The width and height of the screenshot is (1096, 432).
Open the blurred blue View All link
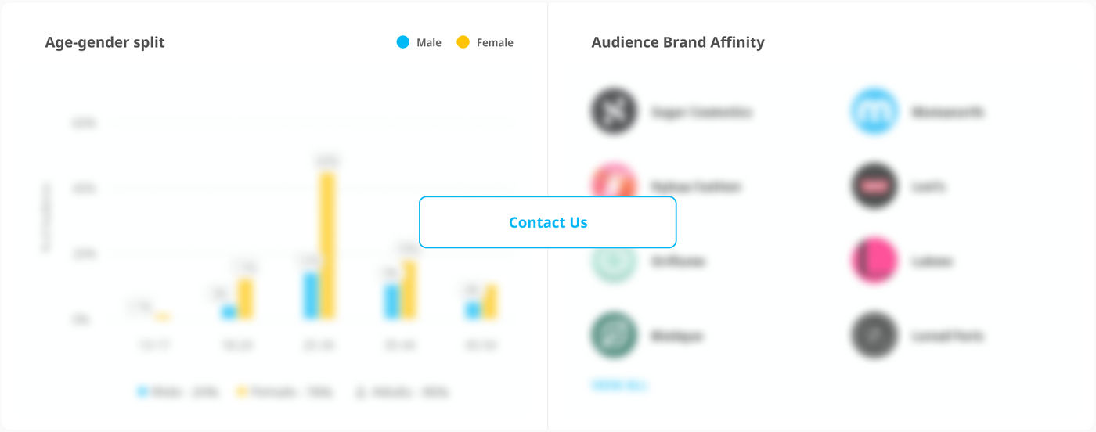(x=619, y=385)
